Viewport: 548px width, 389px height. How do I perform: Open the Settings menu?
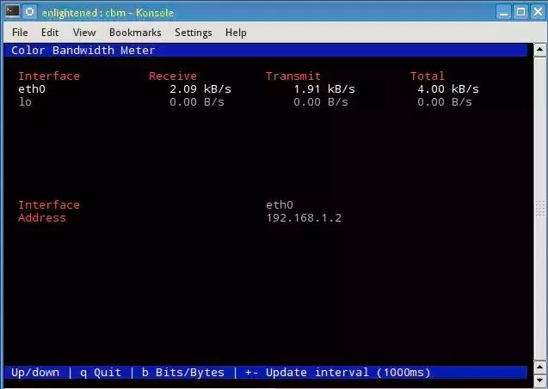tap(193, 33)
